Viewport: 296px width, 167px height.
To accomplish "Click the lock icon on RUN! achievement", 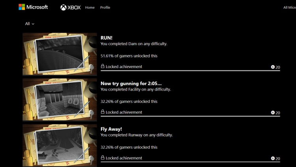I will click(x=103, y=66).
